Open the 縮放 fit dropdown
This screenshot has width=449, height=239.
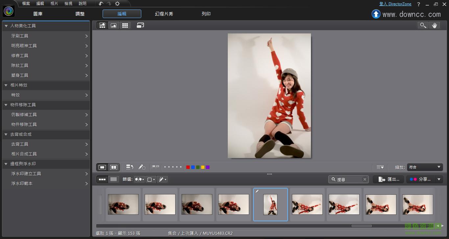click(x=424, y=167)
